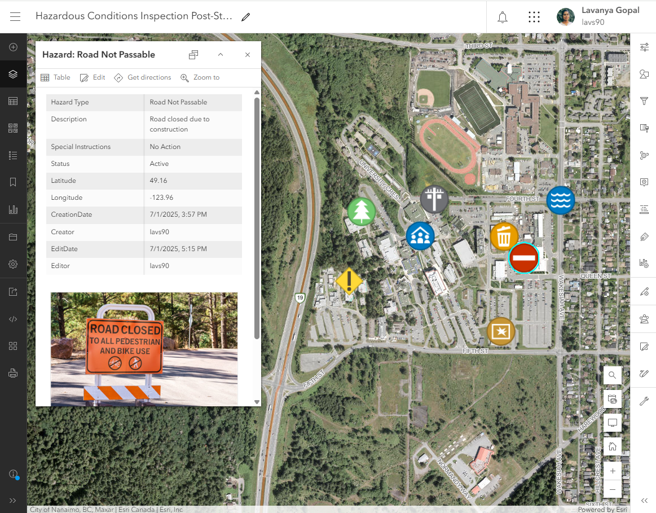This screenshot has width=656, height=513.
Task: Click the pop-up scroll down arrow
Action: point(257,402)
